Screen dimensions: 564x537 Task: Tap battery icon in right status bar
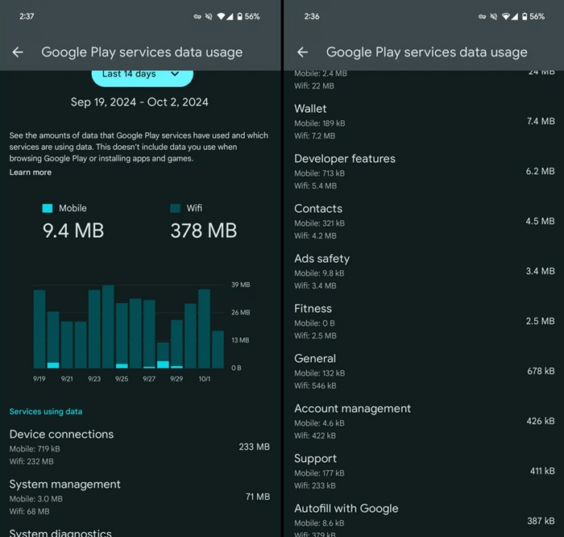point(525,17)
